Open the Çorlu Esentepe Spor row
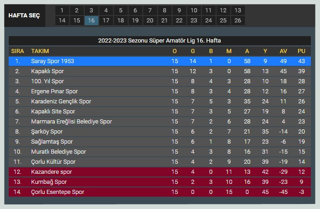320x209 pixels. coord(160,192)
